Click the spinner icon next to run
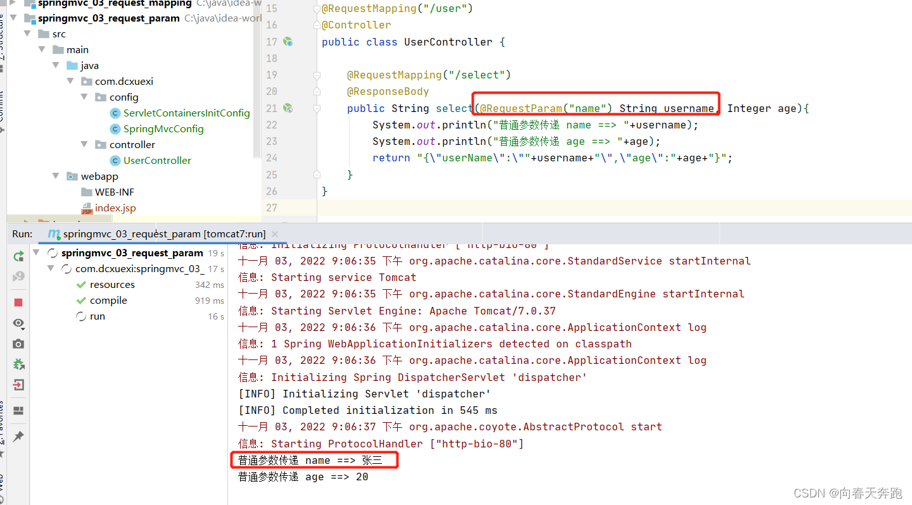This screenshot has width=912, height=505. click(81, 316)
